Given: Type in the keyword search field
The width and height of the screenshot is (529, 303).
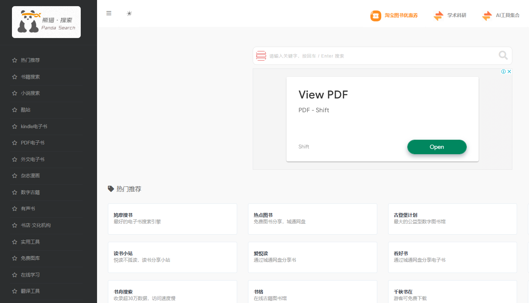Looking at the screenshot, I should tap(380, 56).
